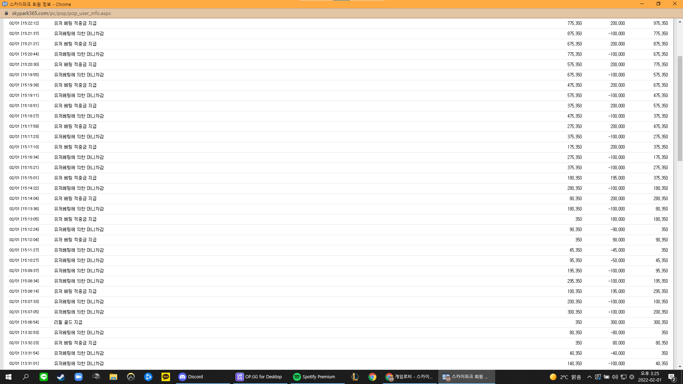The width and height of the screenshot is (683, 384).
Task: Switch to OP.GG for Desktop
Action: (259, 377)
